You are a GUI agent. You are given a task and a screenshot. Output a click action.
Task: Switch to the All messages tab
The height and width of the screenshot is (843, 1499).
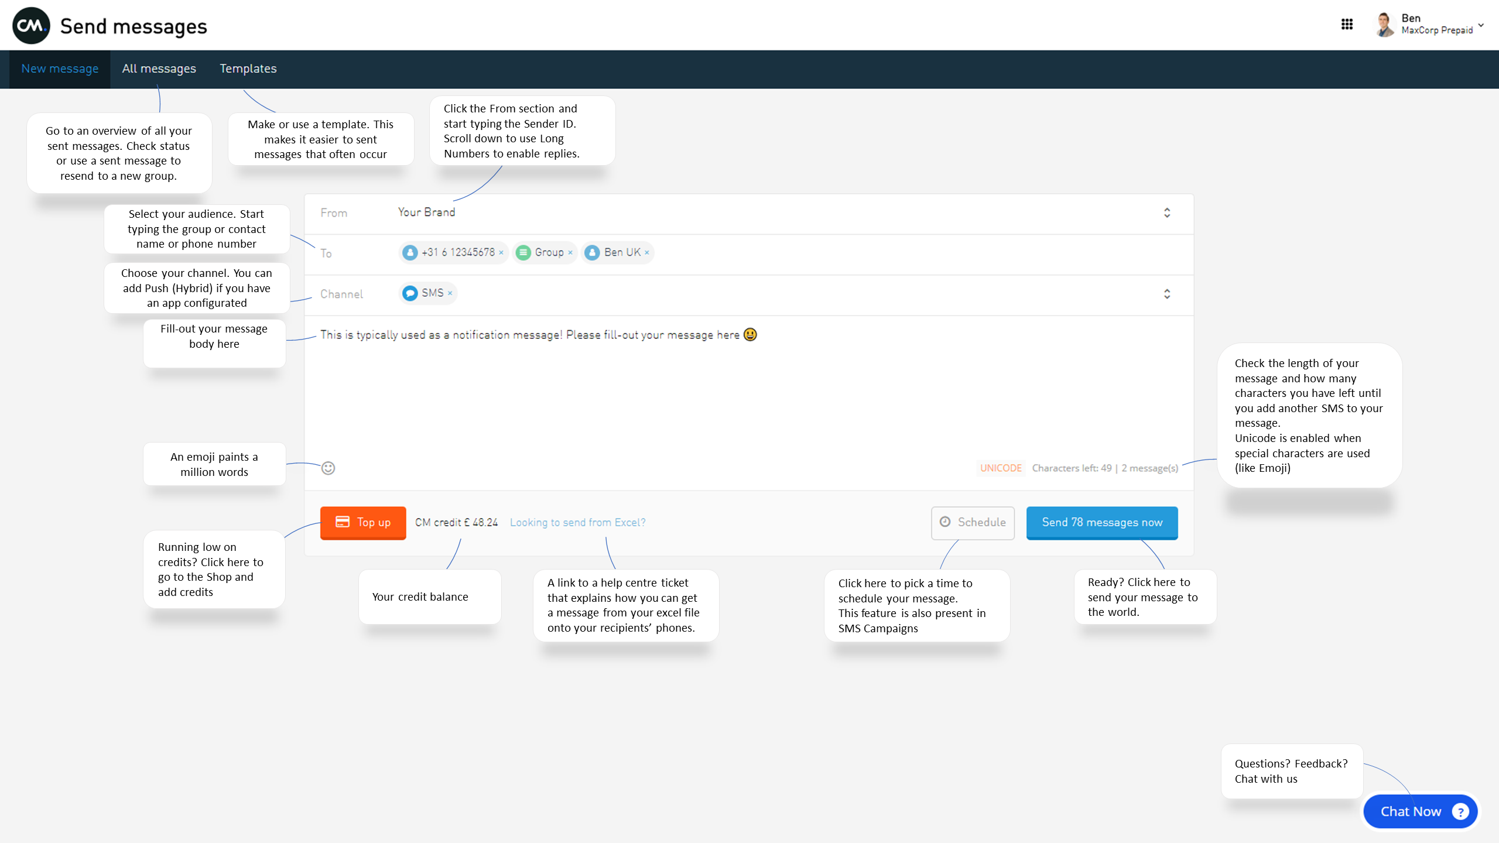(x=159, y=68)
